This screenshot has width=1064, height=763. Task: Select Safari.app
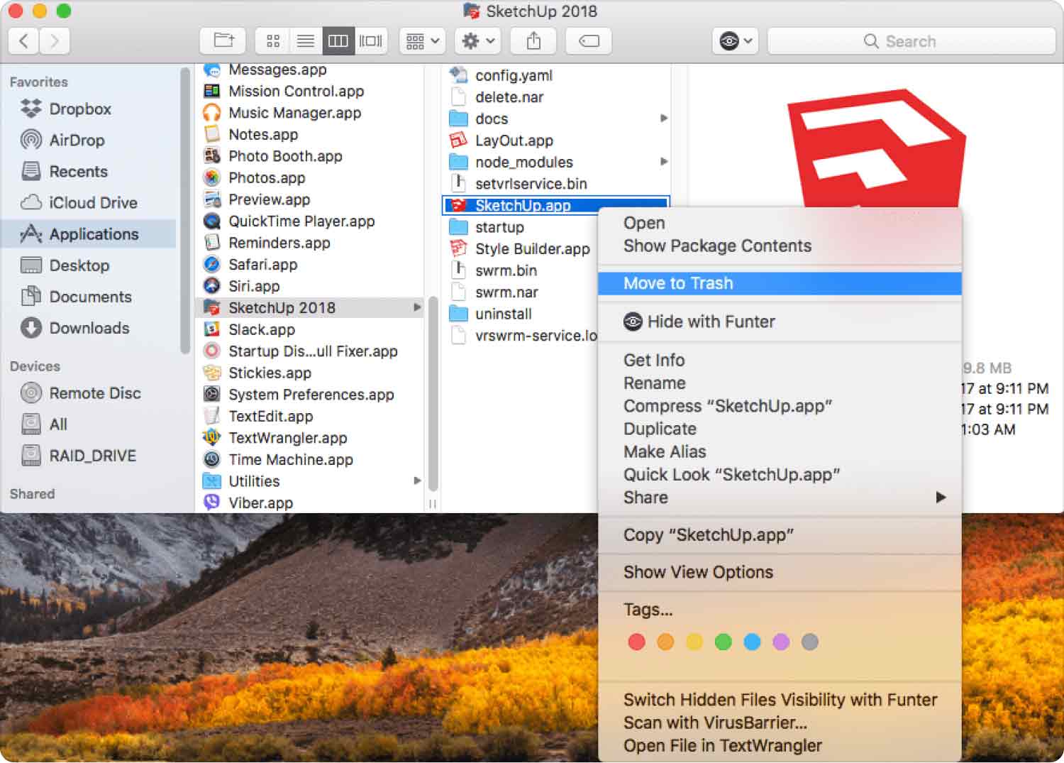(262, 264)
